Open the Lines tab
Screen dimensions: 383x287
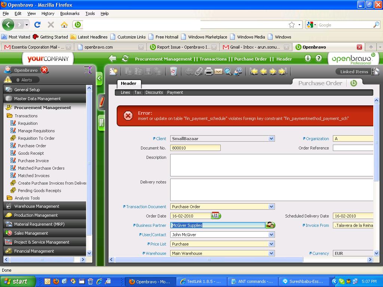pos(125,92)
